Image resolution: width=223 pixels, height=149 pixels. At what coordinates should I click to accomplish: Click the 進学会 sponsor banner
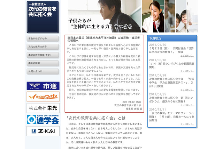(x=43, y=120)
